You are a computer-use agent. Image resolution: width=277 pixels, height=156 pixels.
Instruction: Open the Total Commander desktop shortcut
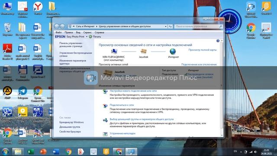coord(23,73)
